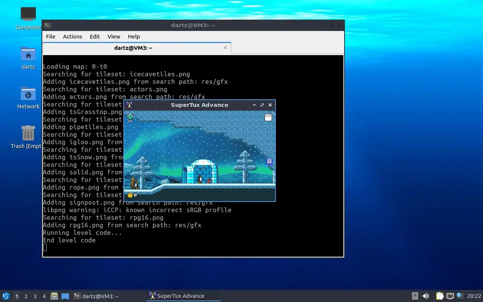Image resolution: width=483 pixels, height=302 pixels.
Task: Click the blue info block in game
Action: coord(269,162)
